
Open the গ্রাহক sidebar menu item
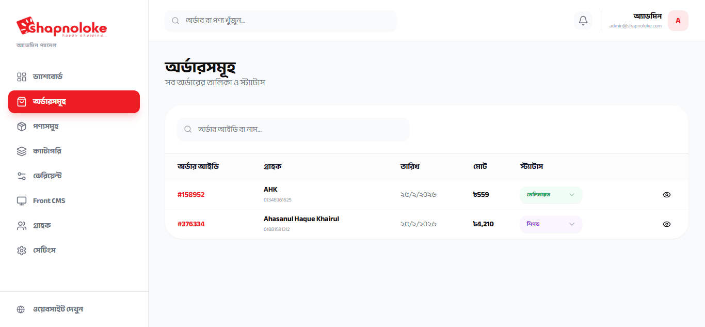tap(42, 226)
